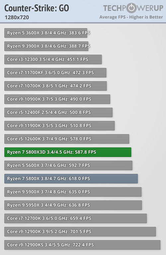
Task: Select the Core i5-12600K 578.0 FPS bar
Action: pos(67,139)
